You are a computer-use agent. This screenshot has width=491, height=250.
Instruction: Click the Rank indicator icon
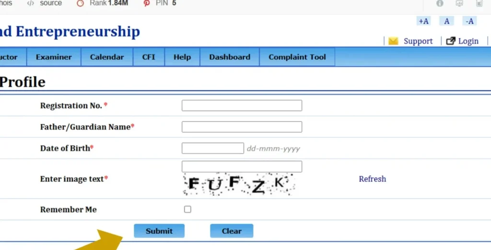coord(81,3)
